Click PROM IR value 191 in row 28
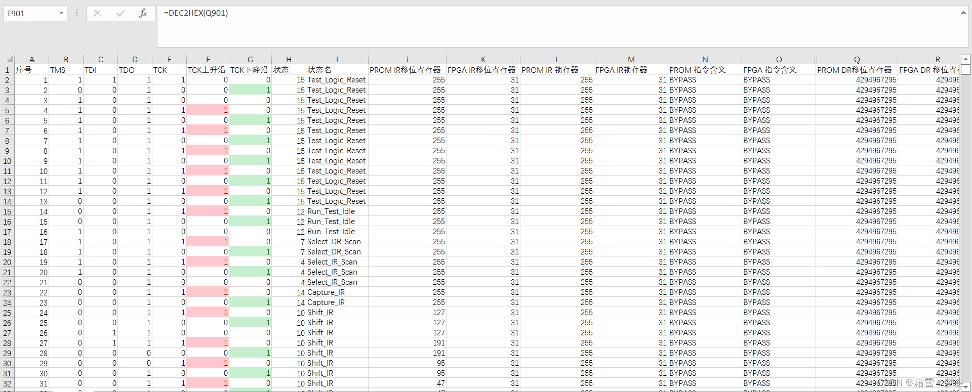The image size is (972, 392). (x=407, y=343)
